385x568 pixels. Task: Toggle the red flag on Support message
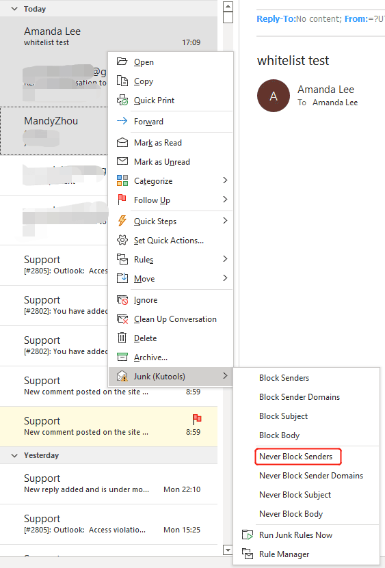197,419
